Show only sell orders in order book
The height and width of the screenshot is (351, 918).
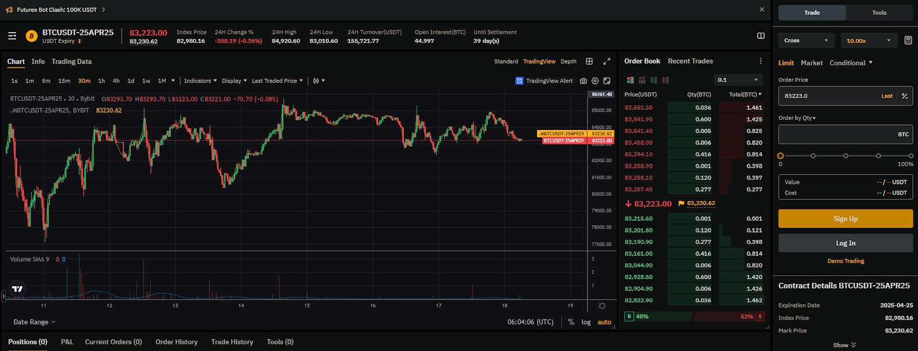(666, 80)
